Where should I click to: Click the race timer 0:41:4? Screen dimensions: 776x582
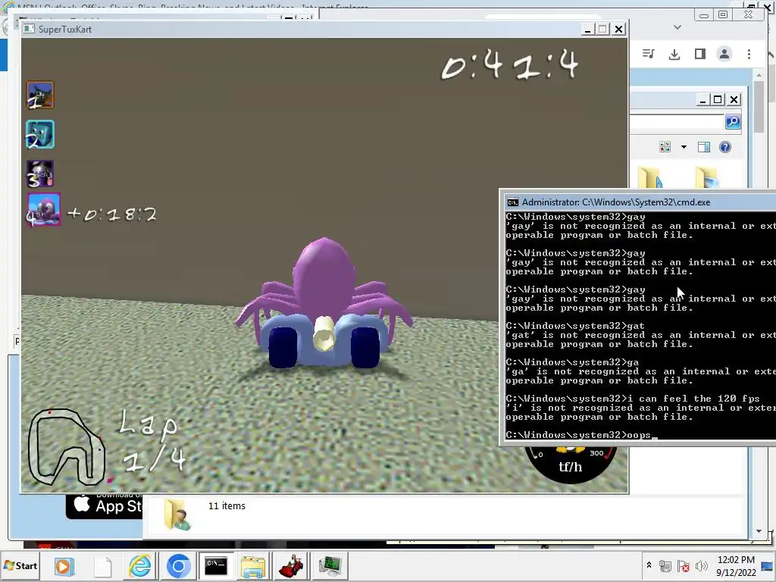tap(510, 65)
